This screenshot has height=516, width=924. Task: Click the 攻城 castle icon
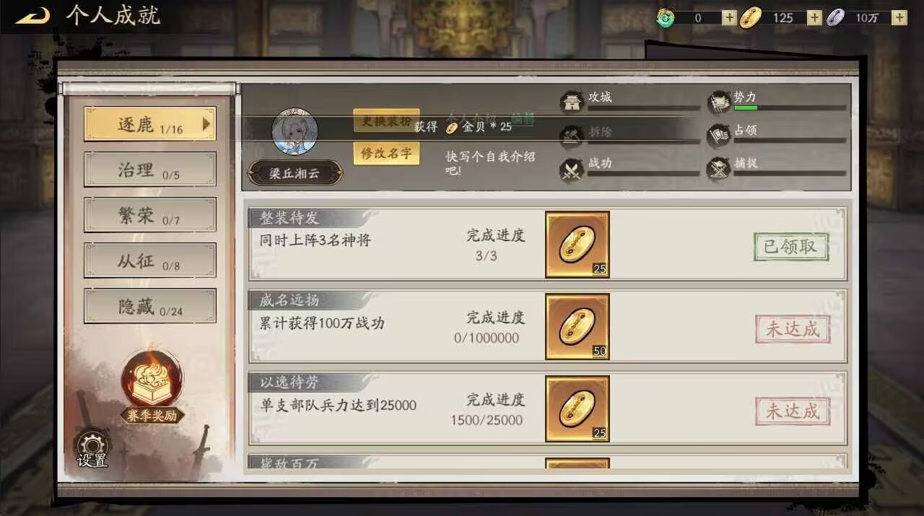click(572, 102)
